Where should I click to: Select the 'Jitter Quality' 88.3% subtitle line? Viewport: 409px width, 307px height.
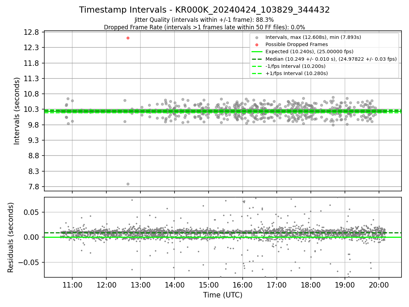point(204,20)
